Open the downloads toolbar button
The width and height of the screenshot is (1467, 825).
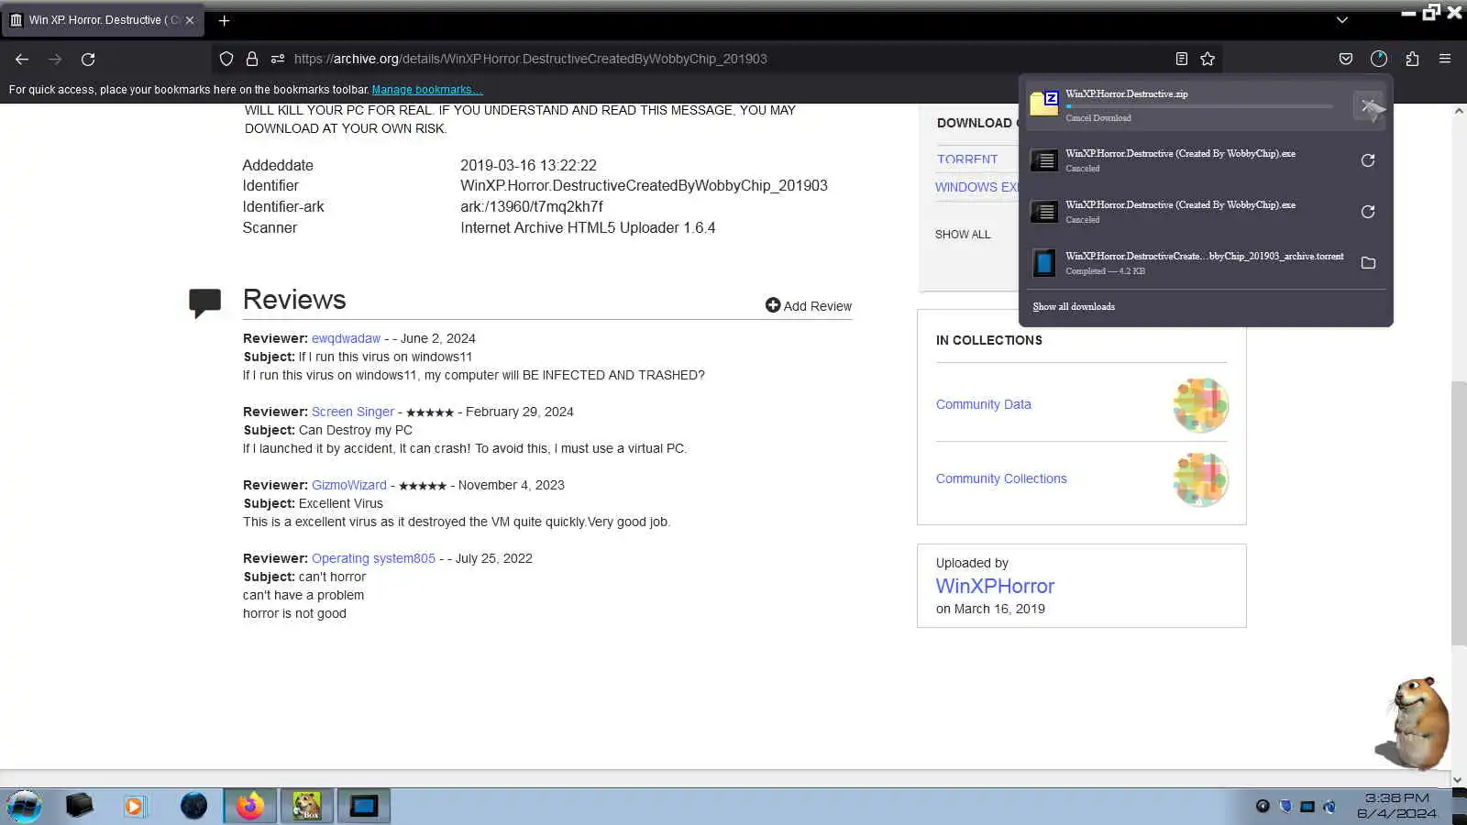(x=1379, y=59)
